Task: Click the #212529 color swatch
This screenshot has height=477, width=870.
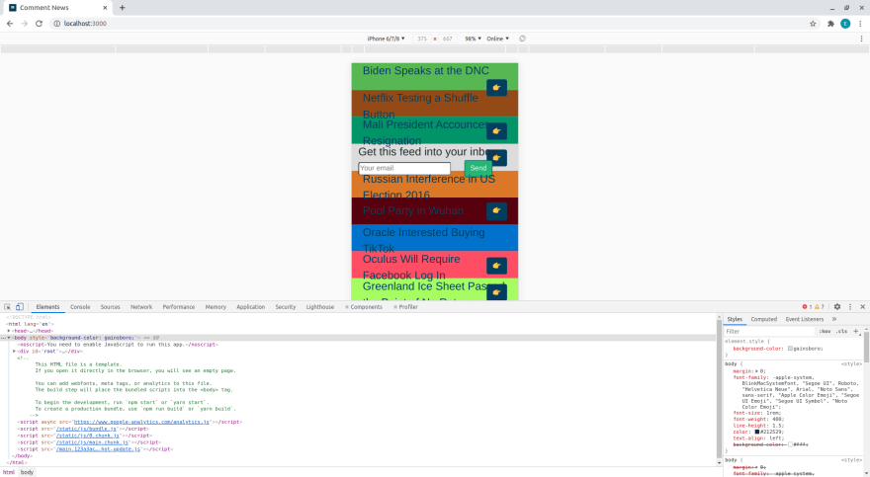Action: pos(757,432)
